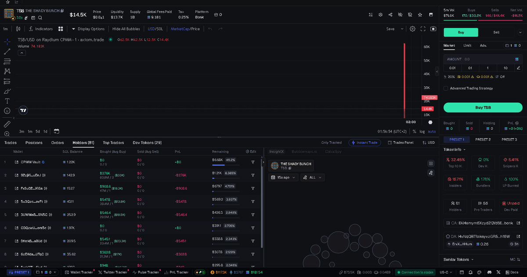This screenshot has height=277, width=527.
Task: Open the emoji sticker tool
Action: 7,111
